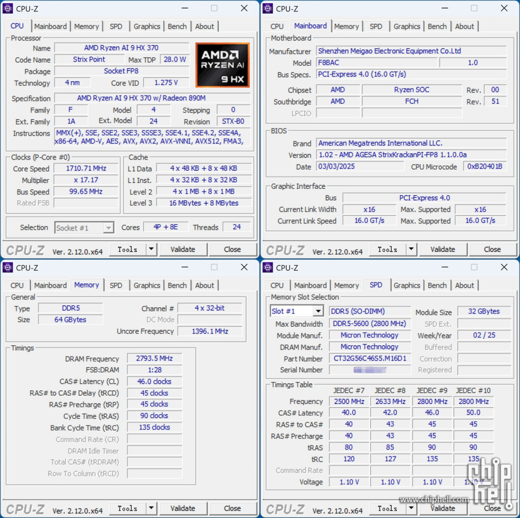
Task: Click Max Bandwidth DDR5-5600 (2800 MHz) field
Action: click(x=370, y=323)
